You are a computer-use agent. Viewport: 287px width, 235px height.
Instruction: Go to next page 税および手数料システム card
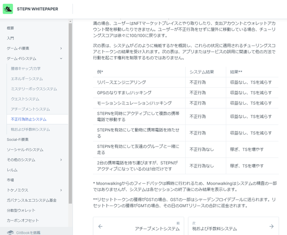click(234, 226)
